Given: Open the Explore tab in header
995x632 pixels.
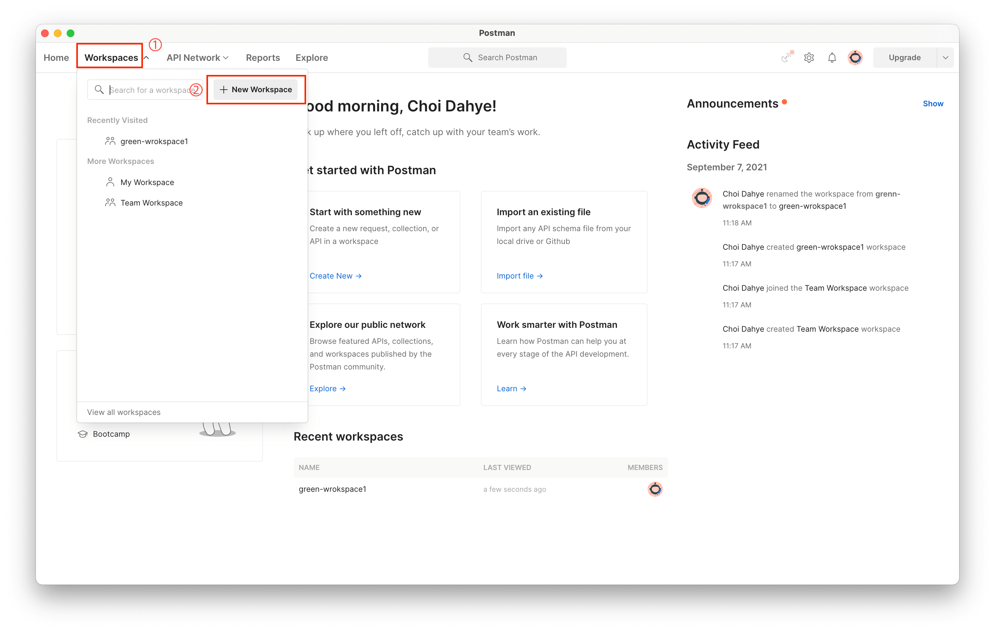Looking at the screenshot, I should point(312,58).
